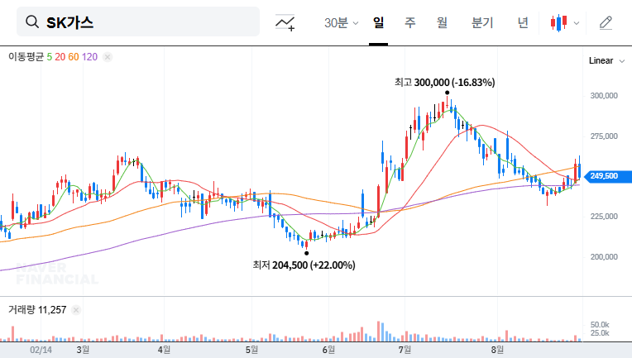Click the 225,000 price axis label

[x=604, y=217]
